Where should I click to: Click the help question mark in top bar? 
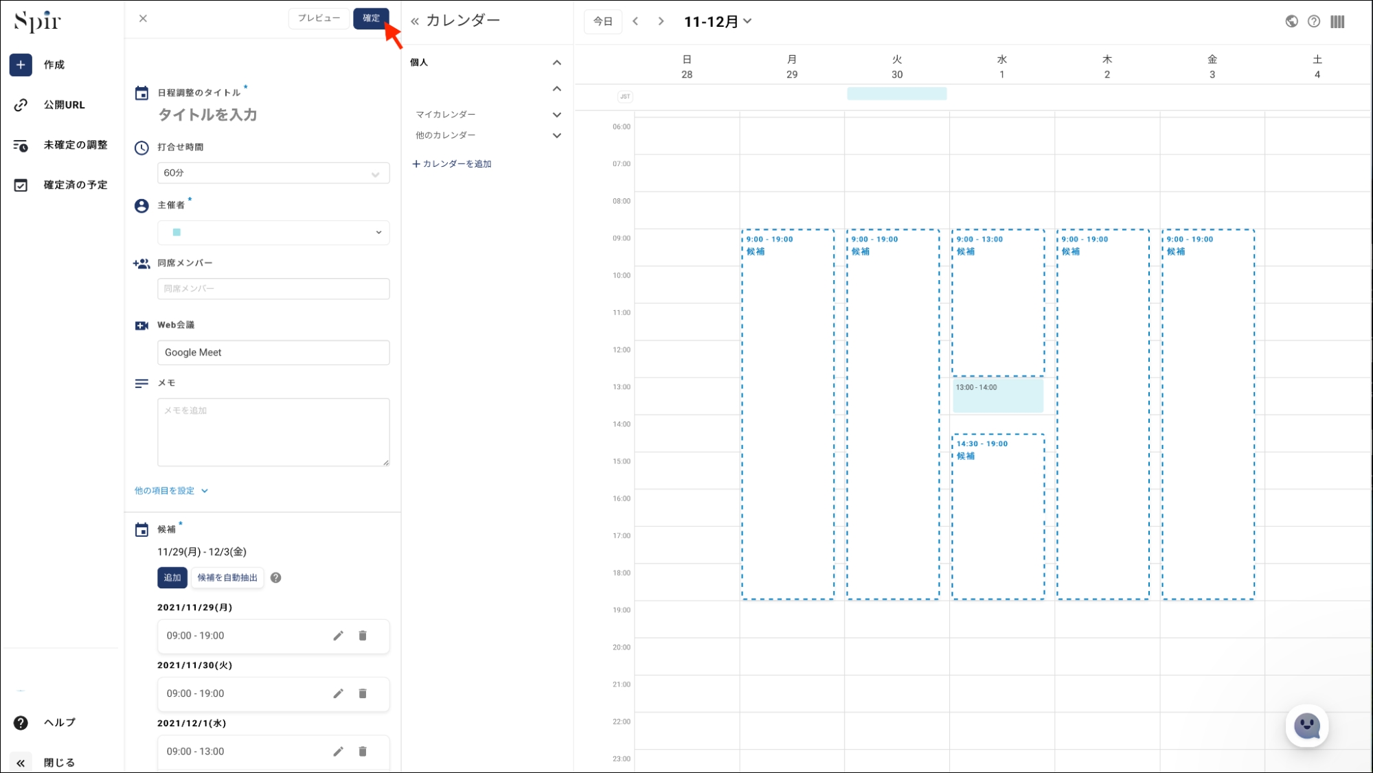click(1313, 21)
